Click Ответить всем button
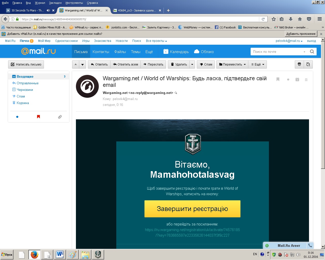Screen dimensions: 325x260 tap(125, 64)
